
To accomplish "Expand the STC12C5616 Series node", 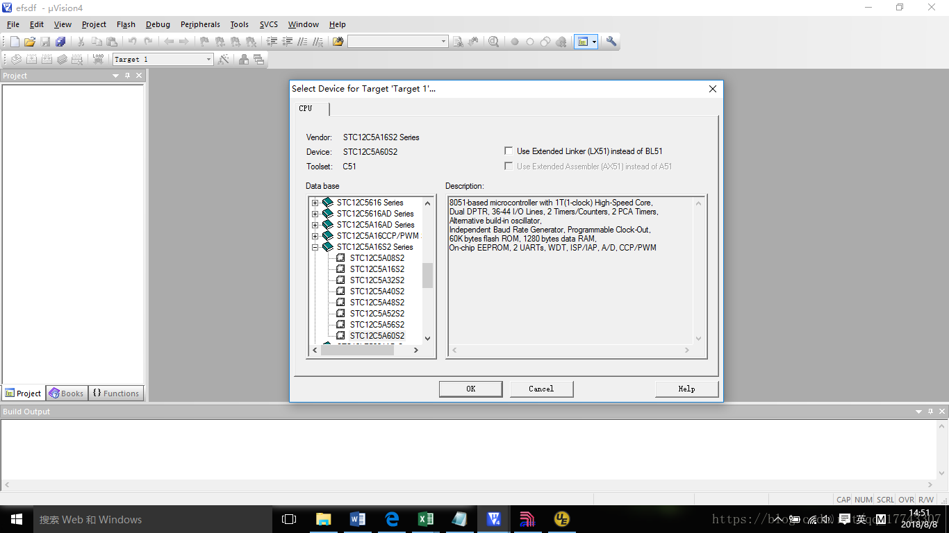I will [315, 203].
